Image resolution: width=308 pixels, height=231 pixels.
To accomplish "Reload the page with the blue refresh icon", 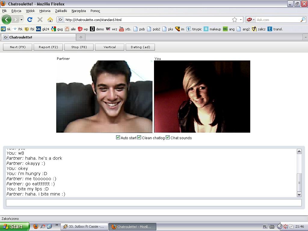I will tap(30, 20).
